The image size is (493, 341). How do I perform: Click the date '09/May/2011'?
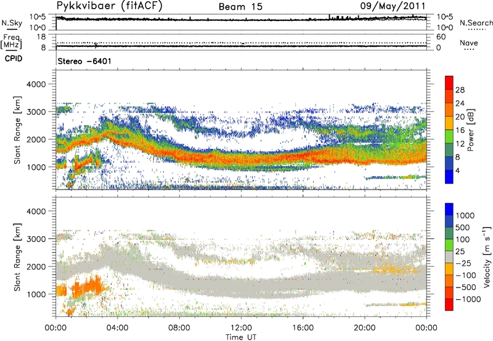(x=393, y=6)
